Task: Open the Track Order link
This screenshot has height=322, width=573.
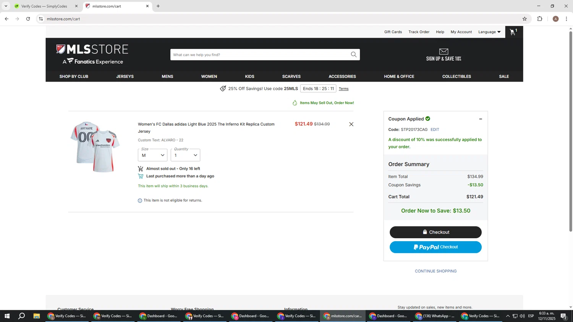Action: pyautogui.click(x=419, y=32)
